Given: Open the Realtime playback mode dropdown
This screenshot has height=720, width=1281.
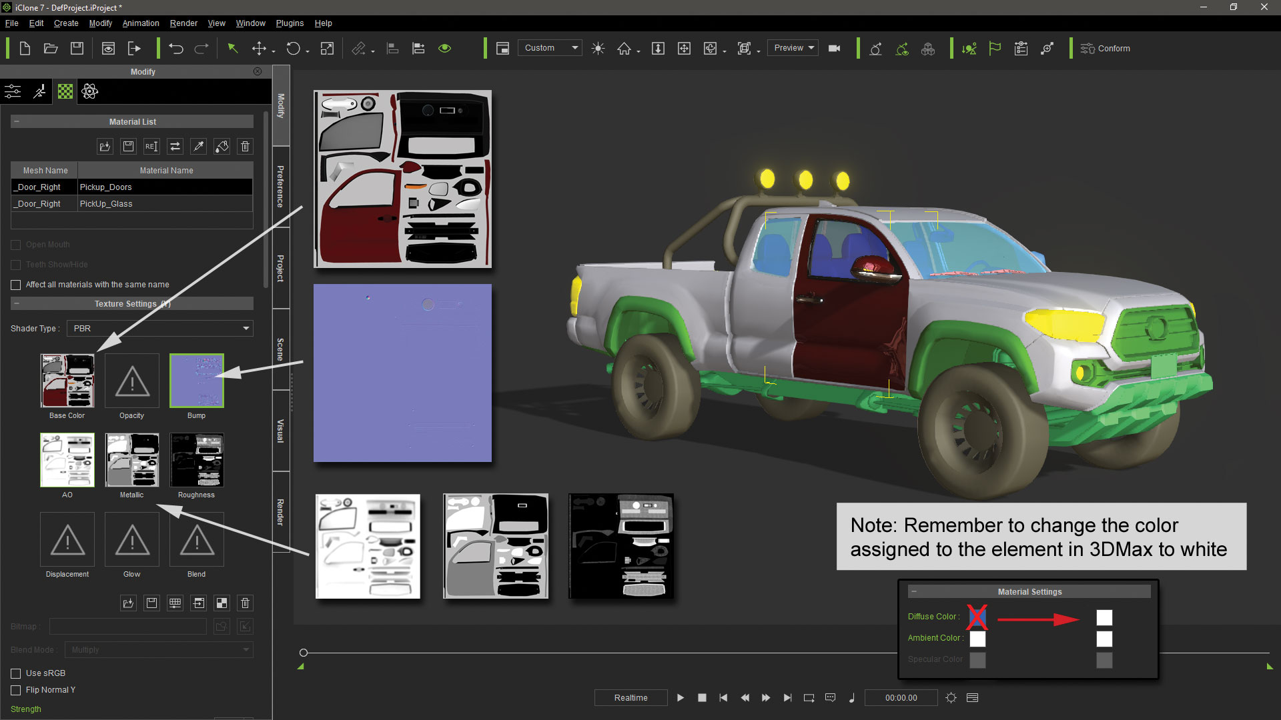Looking at the screenshot, I should pyautogui.click(x=631, y=697).
